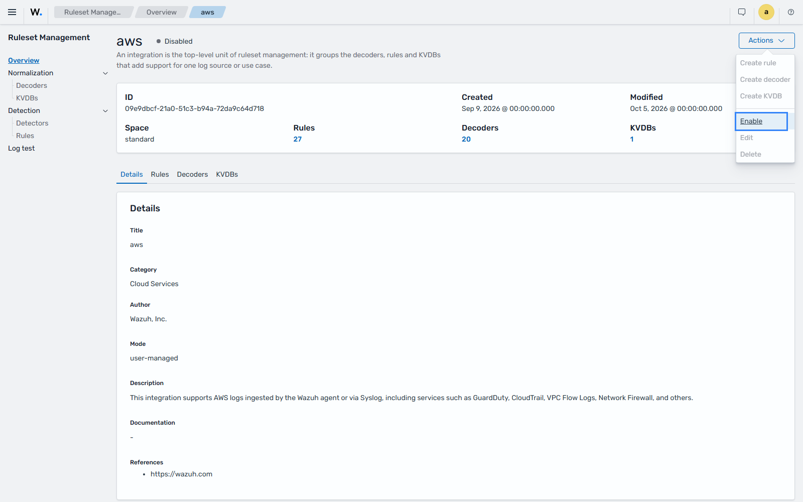This screenshot has height=502, width=803.
Task: Open the feedback/newsfeed icon
Action: (x=742, y=12)
